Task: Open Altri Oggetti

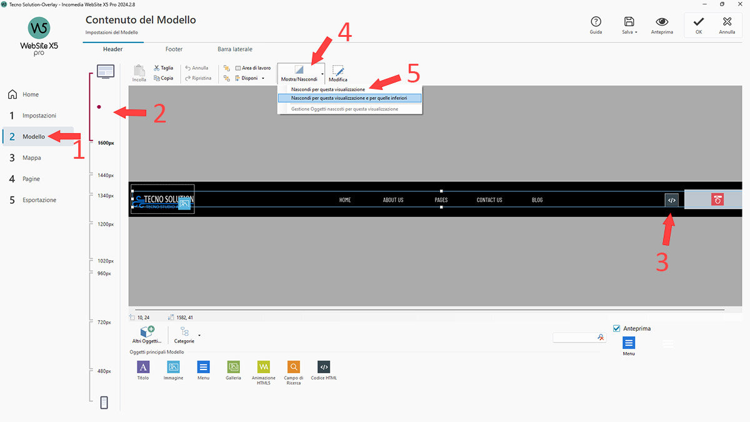Action: 147,334
